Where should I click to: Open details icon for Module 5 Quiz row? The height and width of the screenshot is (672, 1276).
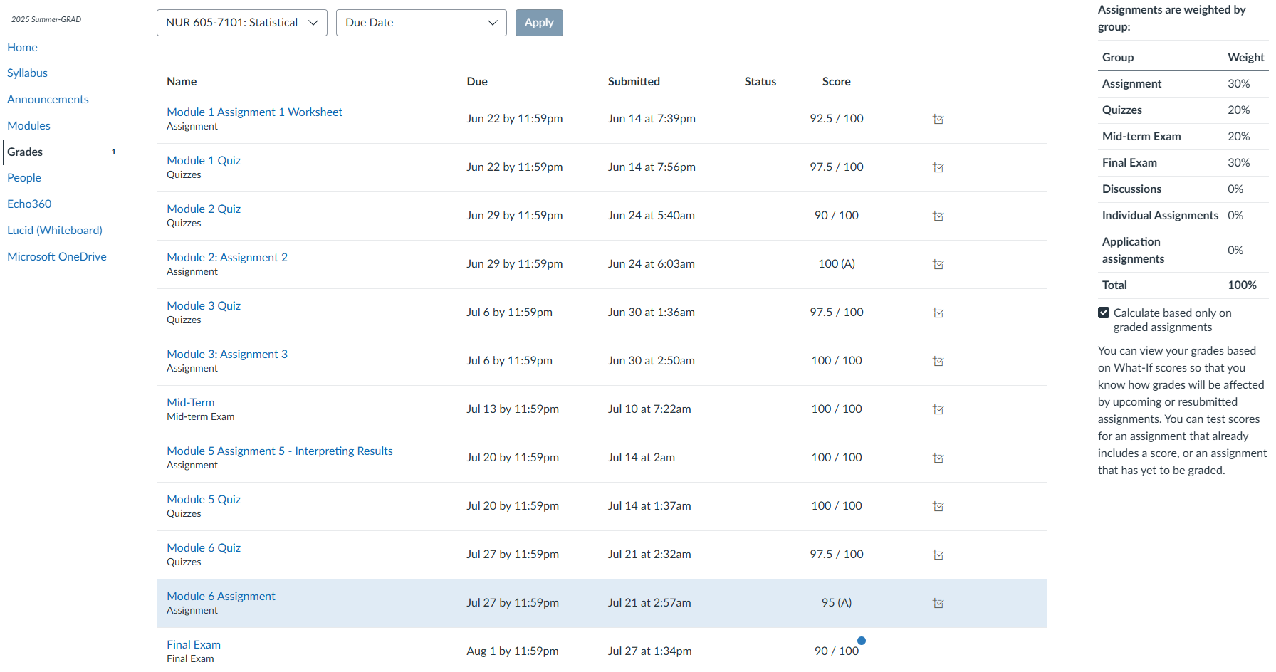[x=938, y=507]
